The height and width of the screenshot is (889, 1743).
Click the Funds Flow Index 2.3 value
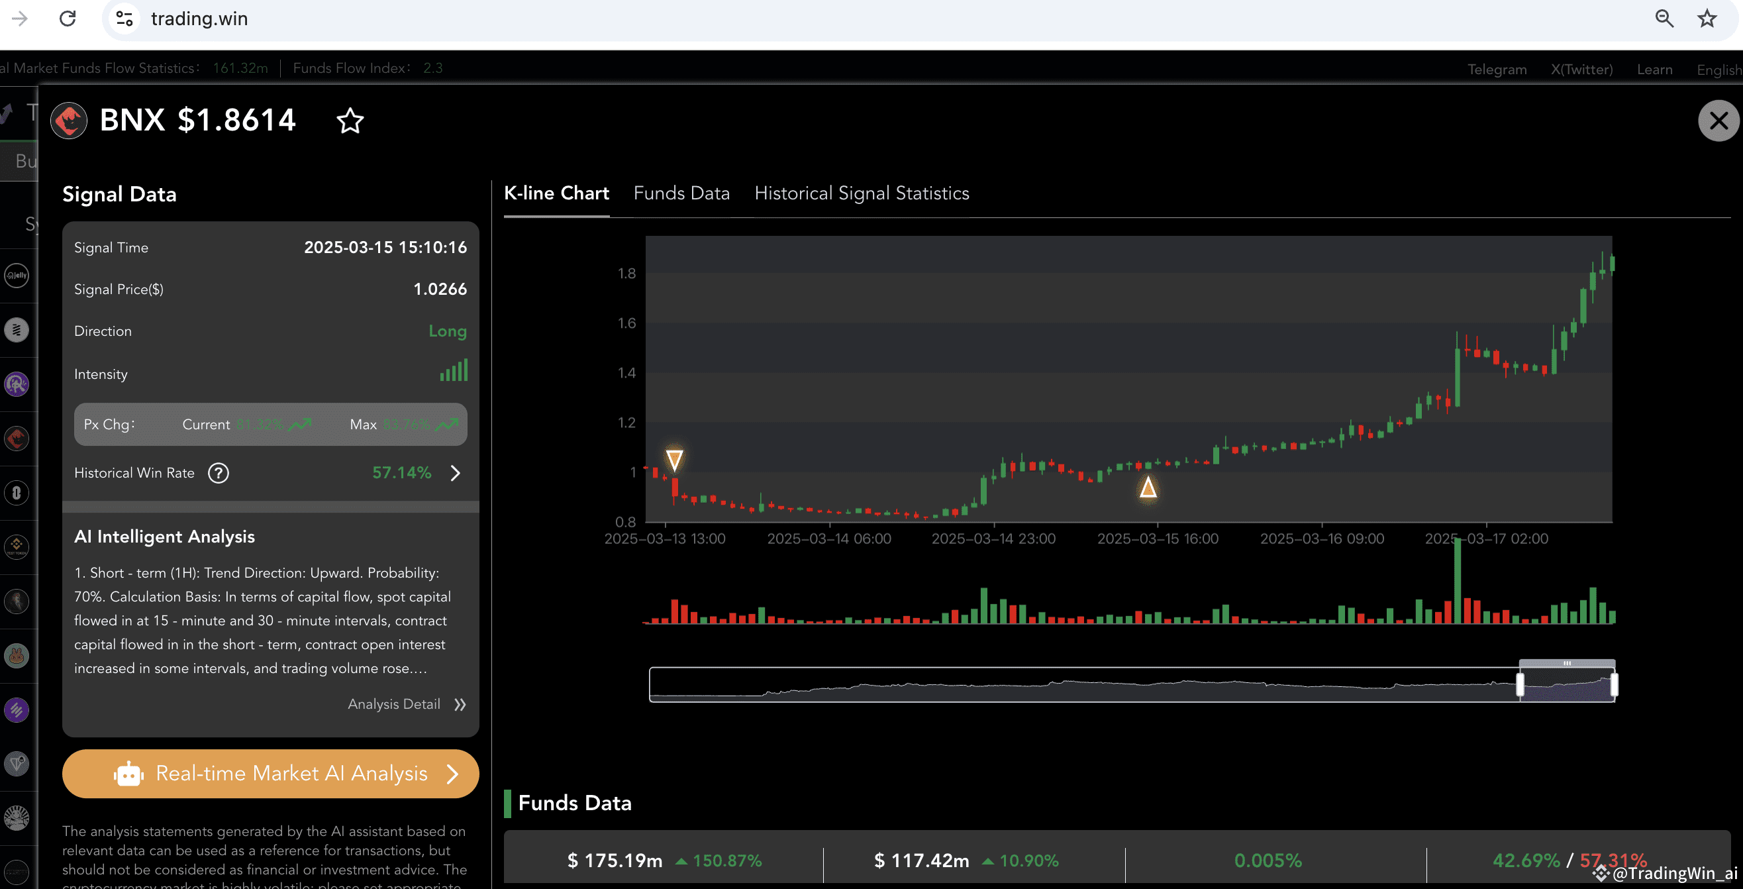pyautogui.click(x=432, y=68)
